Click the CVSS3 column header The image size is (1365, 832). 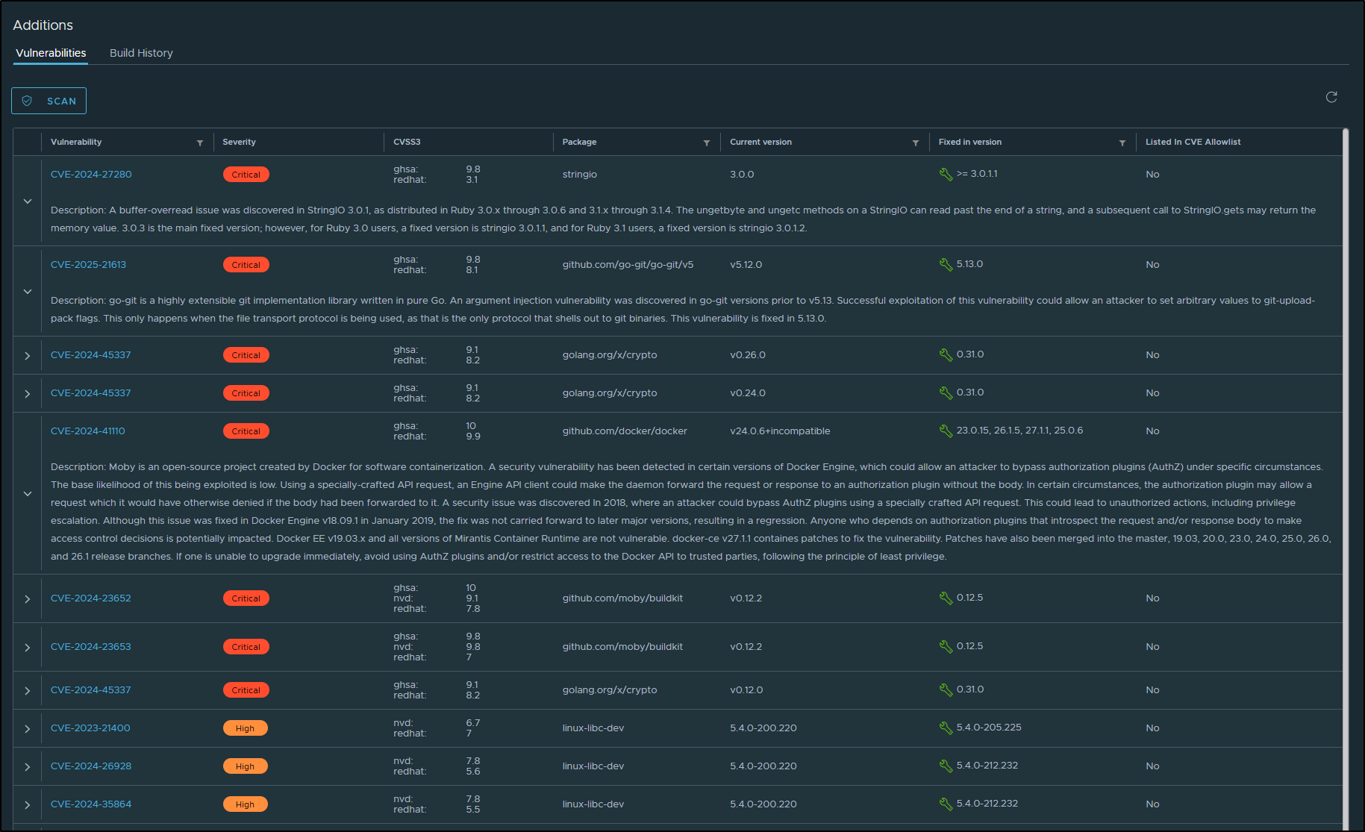pyautogui.click(x=407, y=142)
